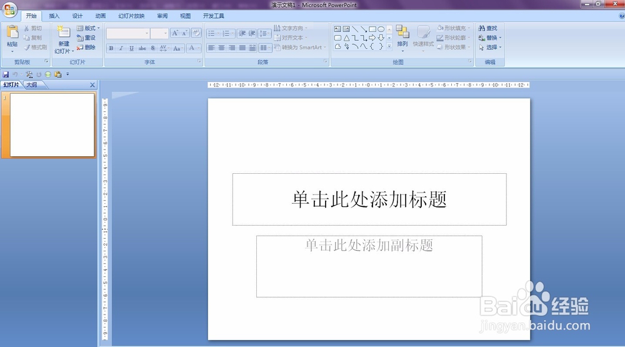Select the oval shape
625x347 pixels.
(x=381, y=29)
